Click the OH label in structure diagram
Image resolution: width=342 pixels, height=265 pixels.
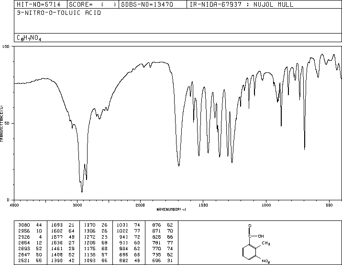[x=261, y=236]
